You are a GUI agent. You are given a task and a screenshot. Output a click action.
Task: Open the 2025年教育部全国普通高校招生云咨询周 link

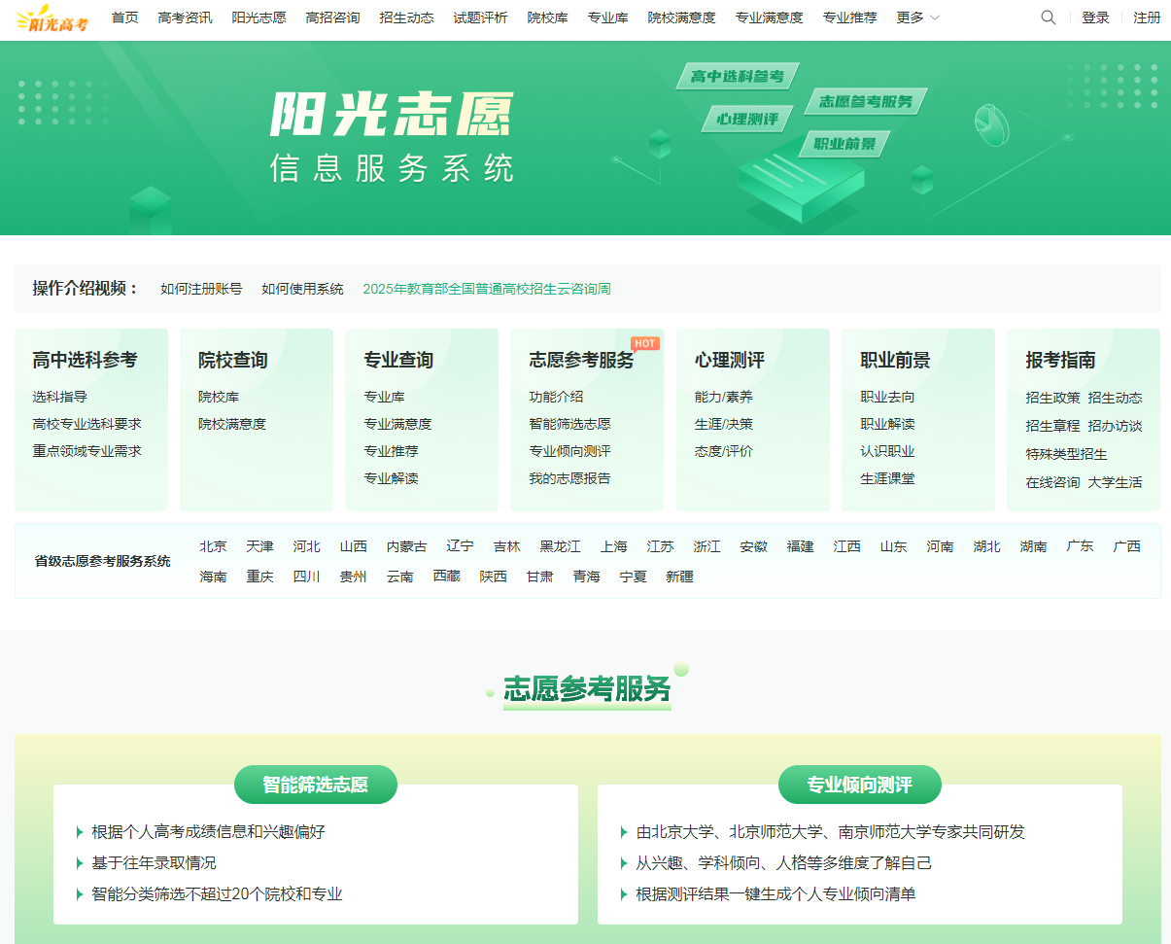click(487, 289)
